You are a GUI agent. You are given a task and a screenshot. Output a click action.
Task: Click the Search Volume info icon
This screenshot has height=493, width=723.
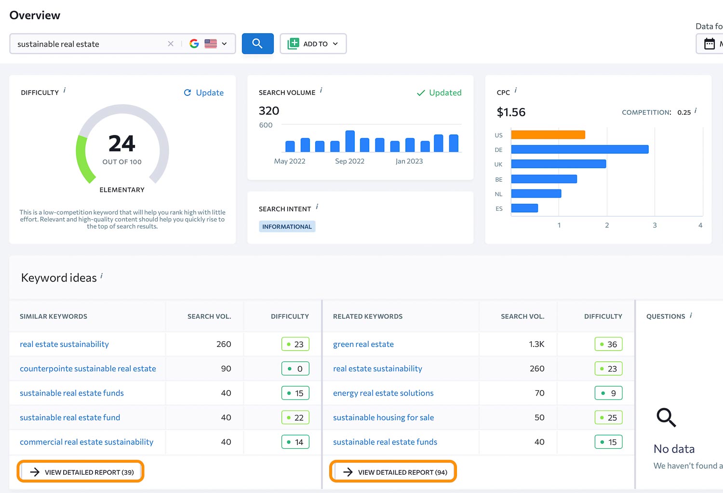[x=321, y=90]
